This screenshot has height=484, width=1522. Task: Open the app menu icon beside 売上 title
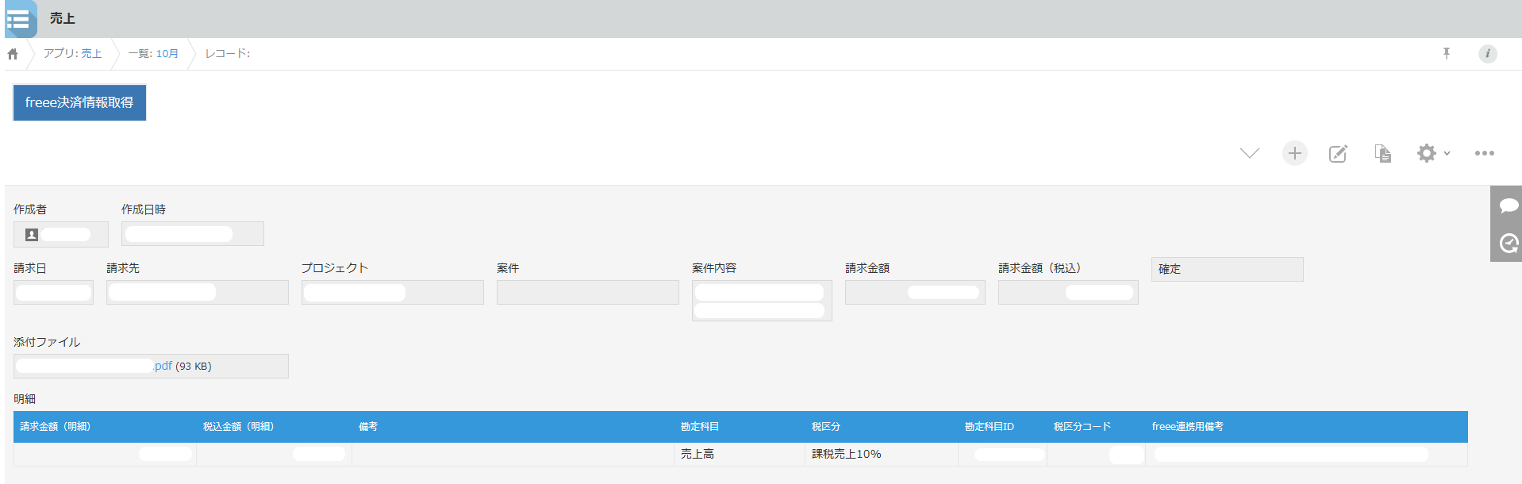[x=20, y=19]
